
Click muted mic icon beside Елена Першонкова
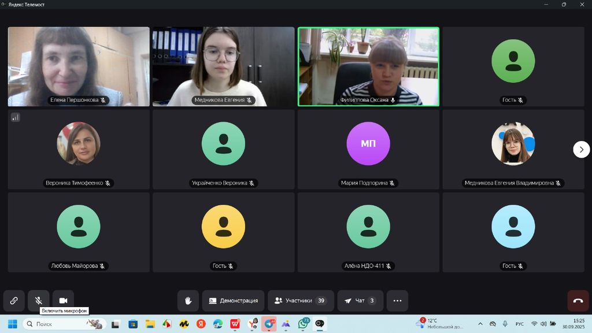[x=103, y=100]
